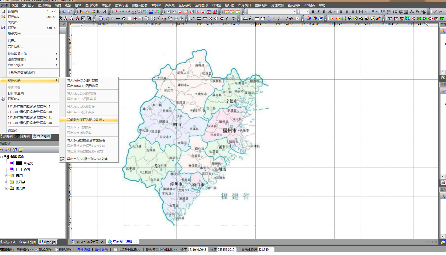Click the blue help question mark icon
Screen dimensions: 446x255
point(64,12)
